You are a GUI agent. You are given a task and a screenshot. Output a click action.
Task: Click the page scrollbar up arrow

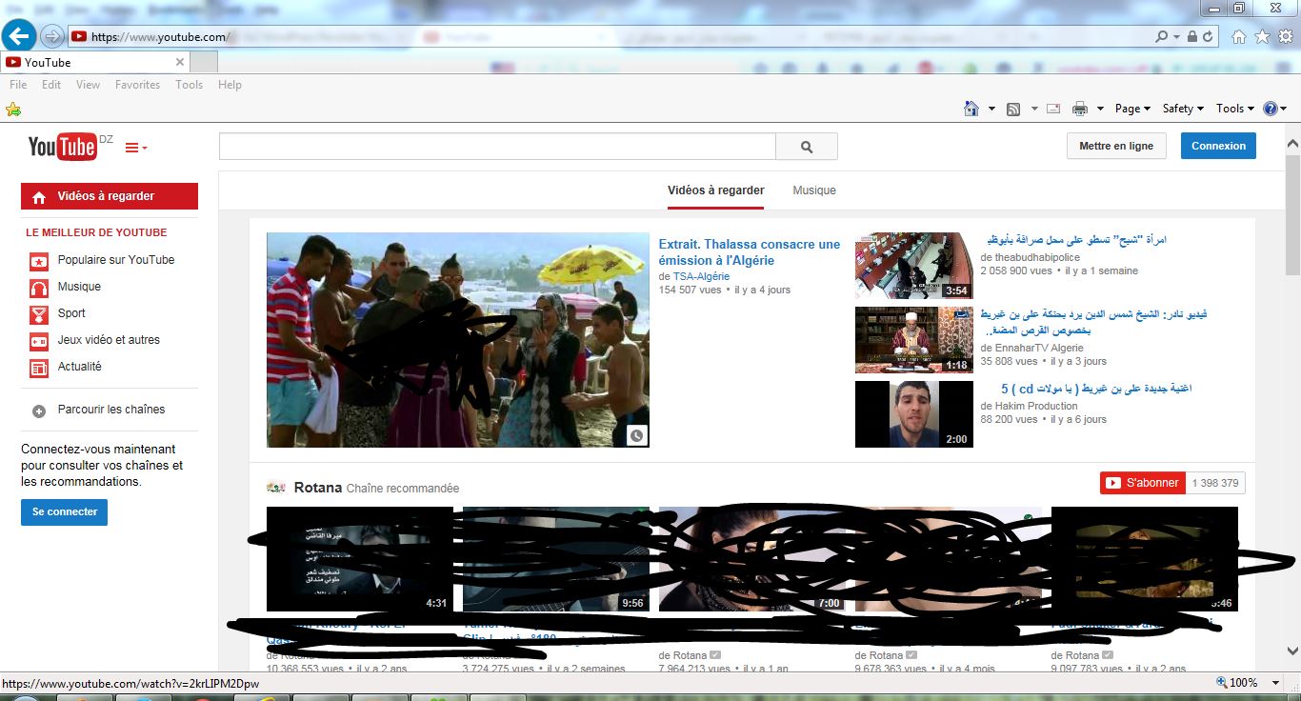(x=1292, y=145)
